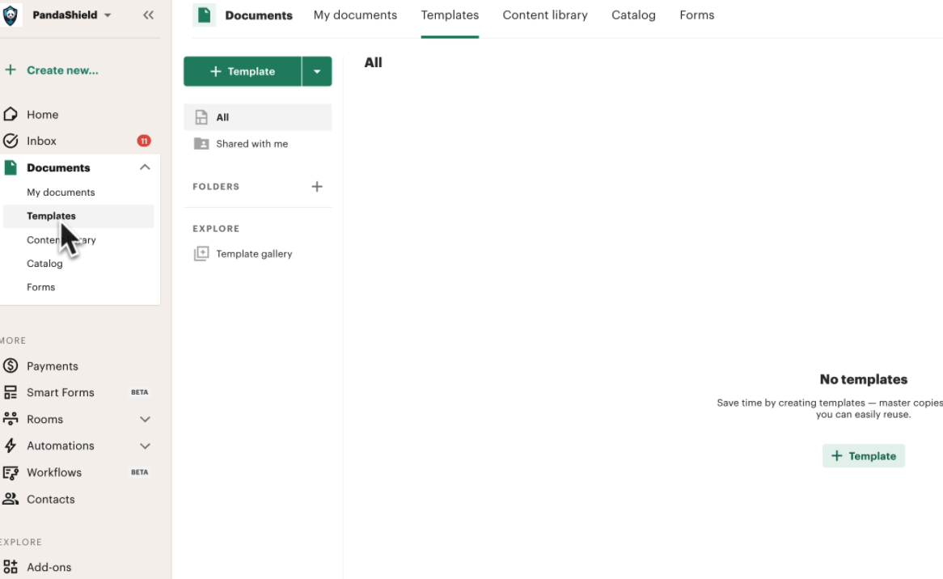Expand the Rooms section
This screenshot has height=579, width=943.
(x=145, y=419)
